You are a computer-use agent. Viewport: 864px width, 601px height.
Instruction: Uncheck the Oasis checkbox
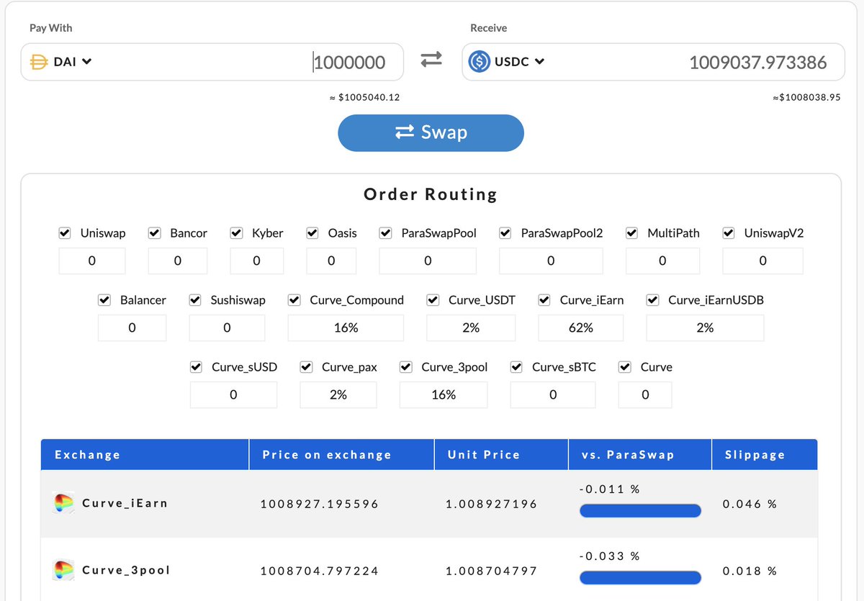pos(312,233)
